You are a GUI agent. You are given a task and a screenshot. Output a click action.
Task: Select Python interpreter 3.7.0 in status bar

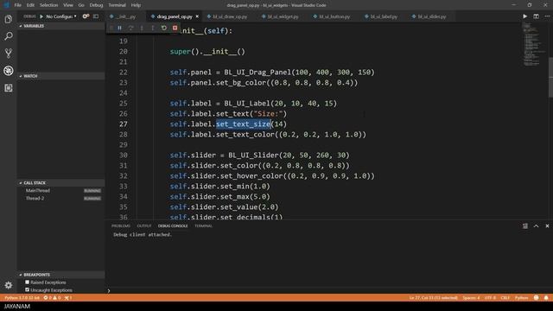22,297
